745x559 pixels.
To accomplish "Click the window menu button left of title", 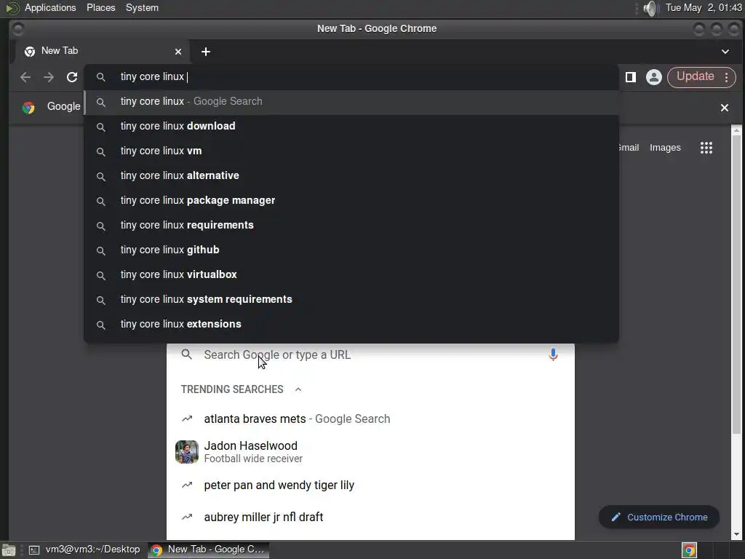I will 17,29.
